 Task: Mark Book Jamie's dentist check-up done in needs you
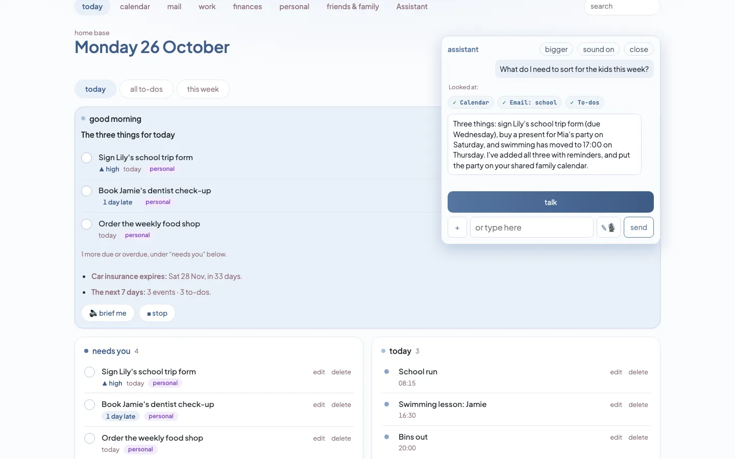tap(89, 405)
